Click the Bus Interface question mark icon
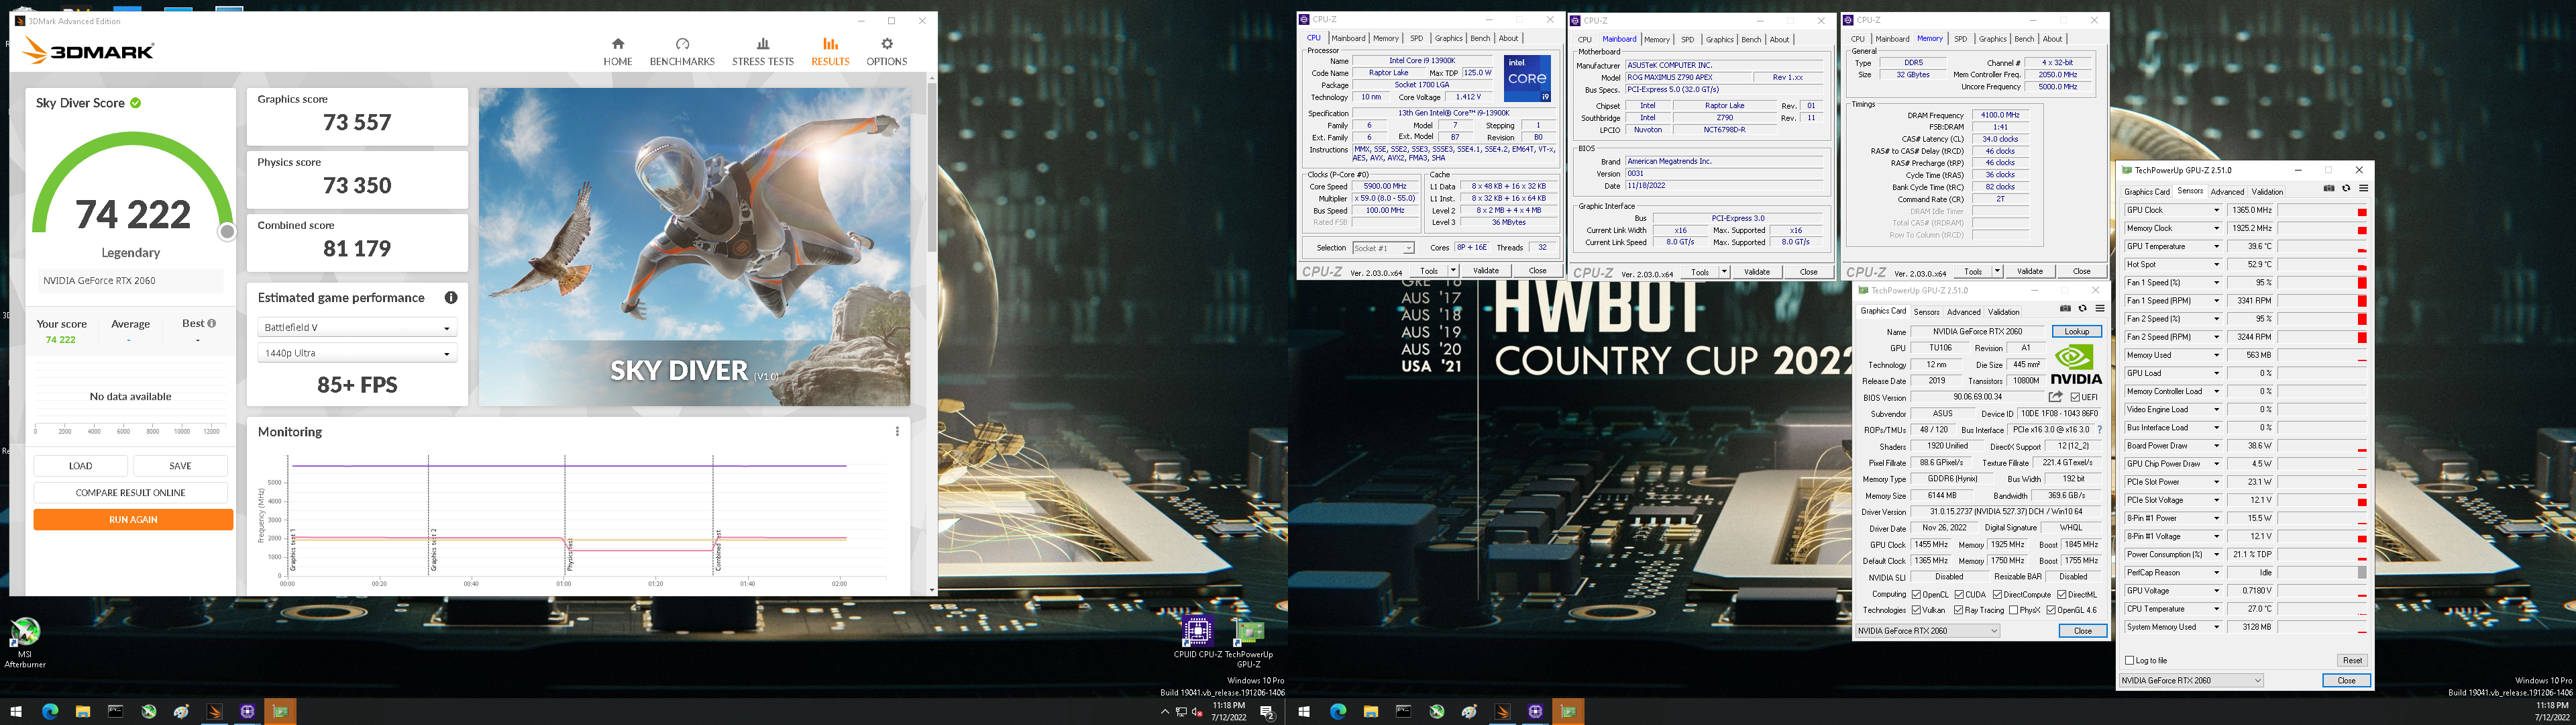Screen dimensions: 2576x725 [2099, 430]
